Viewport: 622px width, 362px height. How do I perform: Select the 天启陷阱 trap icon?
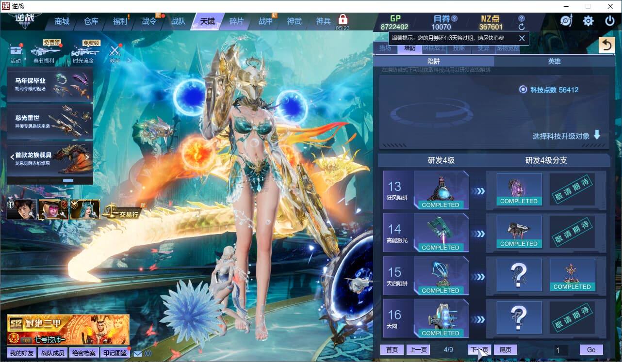point(441,275)
